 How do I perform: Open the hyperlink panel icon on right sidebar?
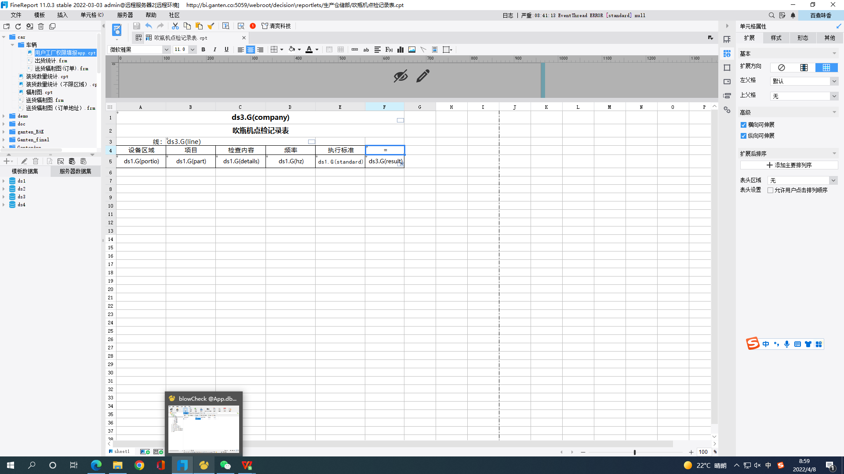(x=727, y=110)
